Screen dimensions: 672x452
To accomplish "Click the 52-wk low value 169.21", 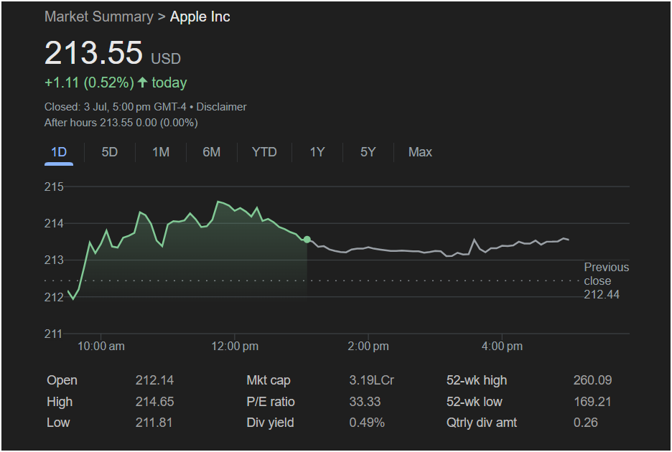I will (592, 402).
